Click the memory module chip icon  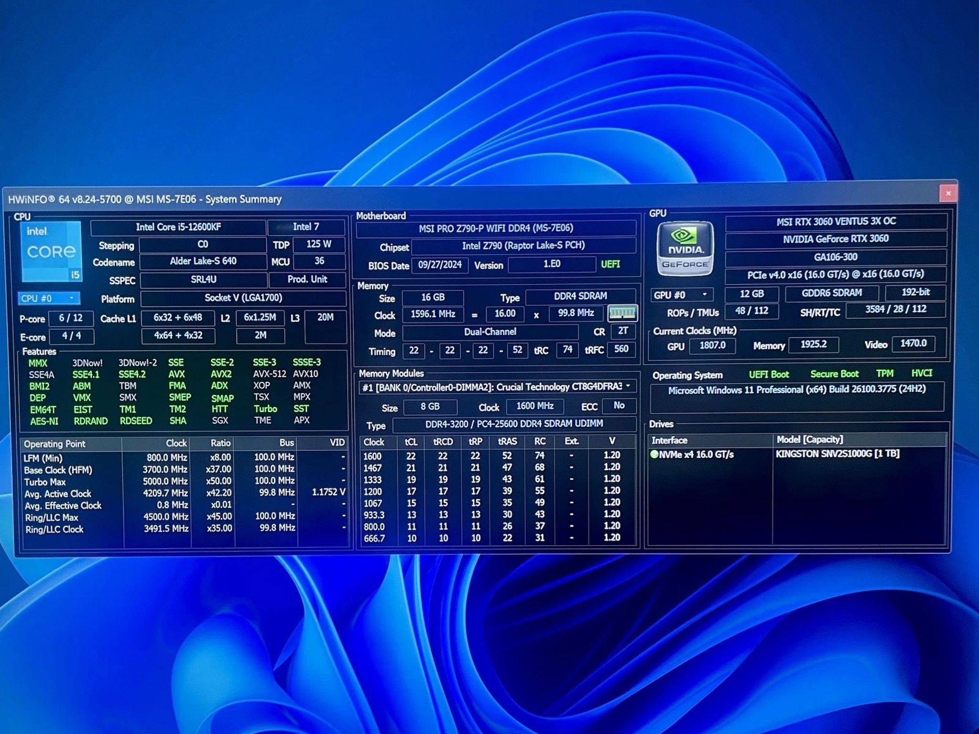click(x=622, y=313)
